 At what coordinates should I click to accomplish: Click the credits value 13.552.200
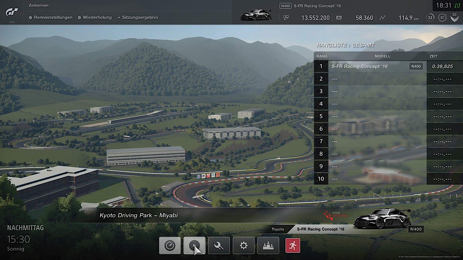pyautogui.click(x=315, y=18)
